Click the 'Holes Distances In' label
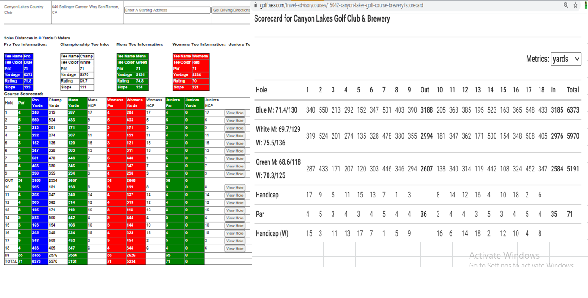The width and height of the screenshot is (588, 298). 20,38
